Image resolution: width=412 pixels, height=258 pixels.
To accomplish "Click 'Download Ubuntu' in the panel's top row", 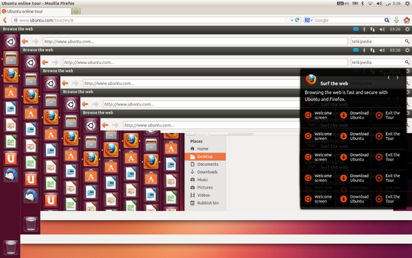I will [x=354, y=115].
